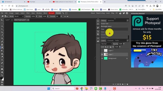The height and width of the screenshot is (91, 163).
Task: Open the Select menu
Action: 22,13
